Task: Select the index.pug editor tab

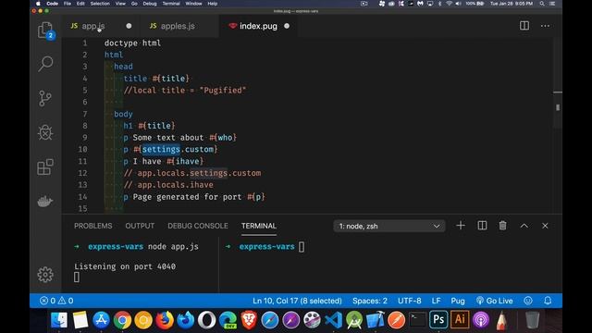Action: 258,26
